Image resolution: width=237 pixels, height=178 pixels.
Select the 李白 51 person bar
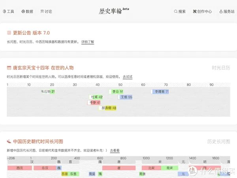(116, 91)
